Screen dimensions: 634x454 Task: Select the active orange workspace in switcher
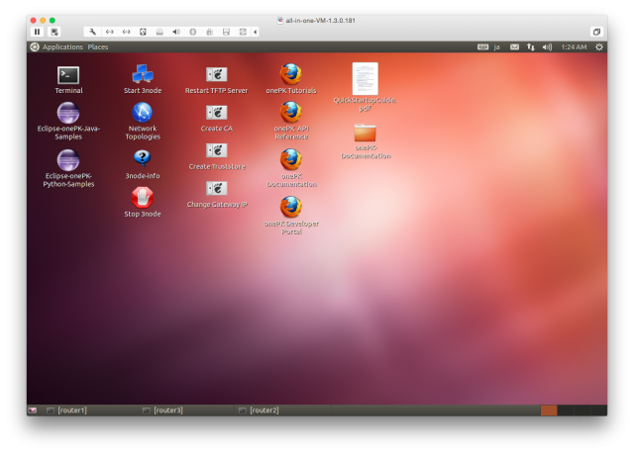(x=549, y=410)
